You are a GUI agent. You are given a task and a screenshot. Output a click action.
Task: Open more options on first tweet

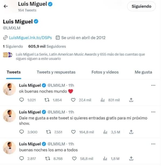click(x=153, y=85)
